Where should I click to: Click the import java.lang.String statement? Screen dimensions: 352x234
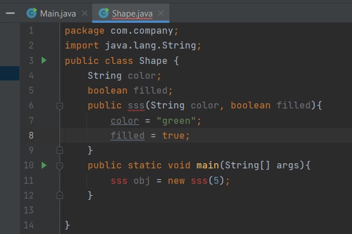coord(133,46)
